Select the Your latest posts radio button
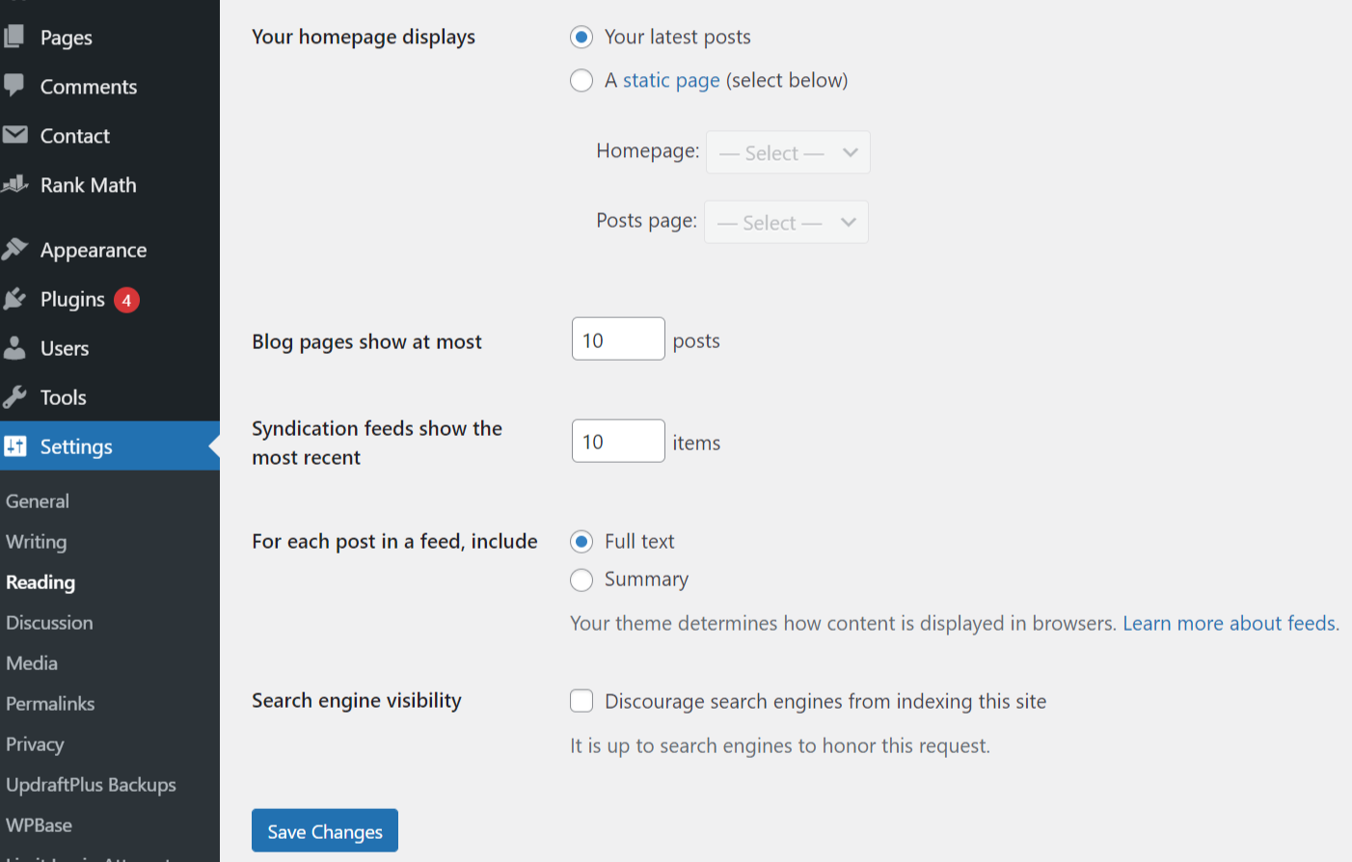This screenshot has width=1352, height=862. (581, 37)
